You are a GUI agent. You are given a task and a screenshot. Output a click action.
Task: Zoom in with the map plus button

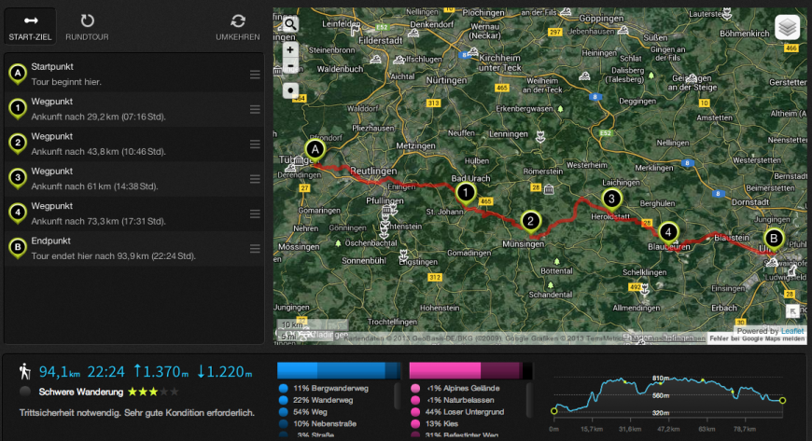(x=290, y=49)
